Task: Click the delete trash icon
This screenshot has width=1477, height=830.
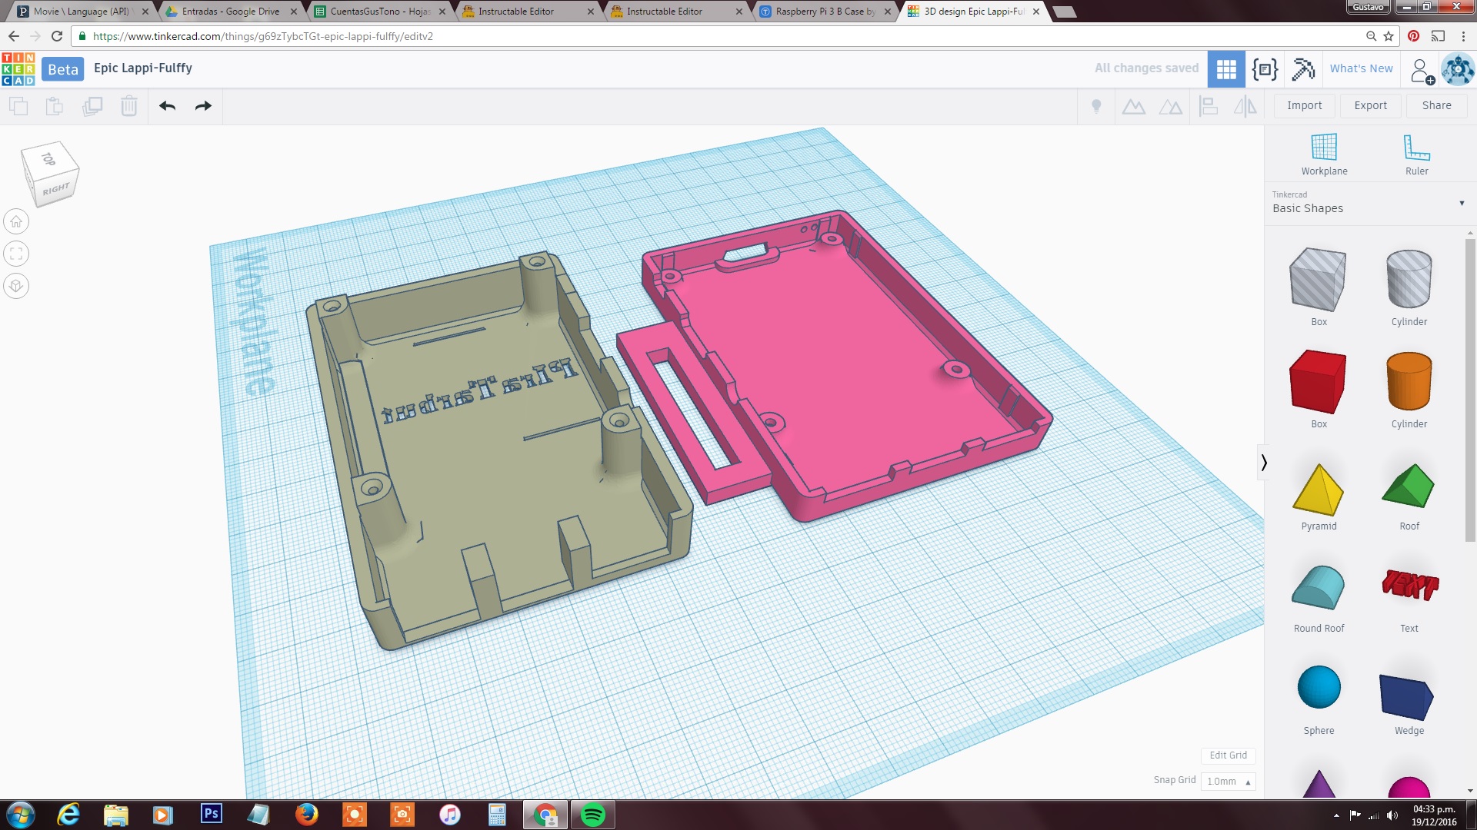Action: (129, 106)
